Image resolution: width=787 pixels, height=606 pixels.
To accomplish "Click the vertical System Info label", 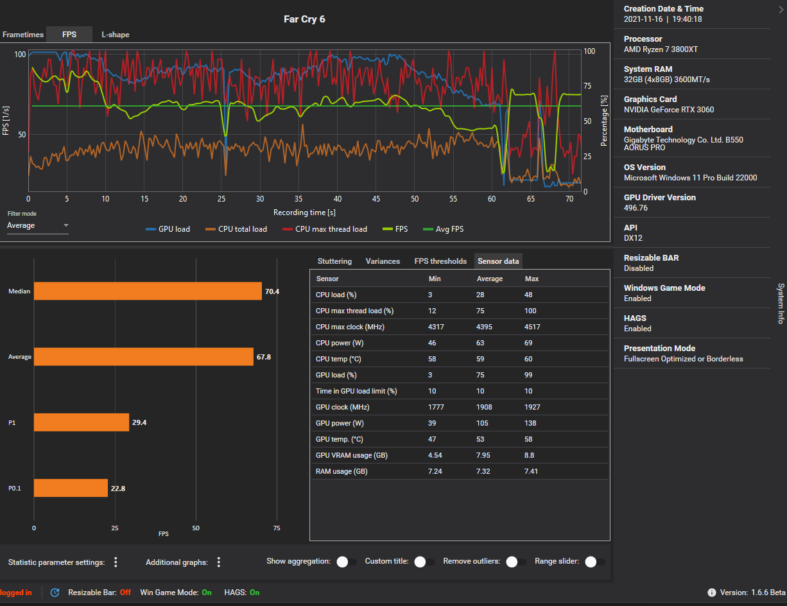I will pos(781,303).
